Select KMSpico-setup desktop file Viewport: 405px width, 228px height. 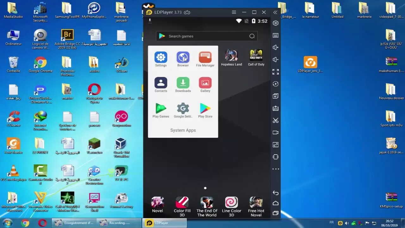(x=391, y=200)
